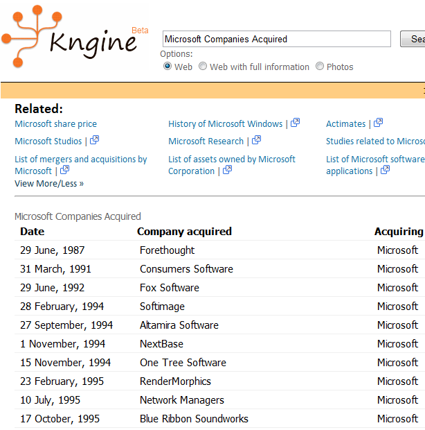Click Microsoft in the Blue Ribbon Soundworks row
The height and width of the screenshot is (430, 425).
[397, 419]
